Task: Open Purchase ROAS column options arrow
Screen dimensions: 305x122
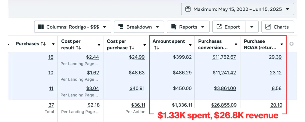Action: click(x=282, y=44)
